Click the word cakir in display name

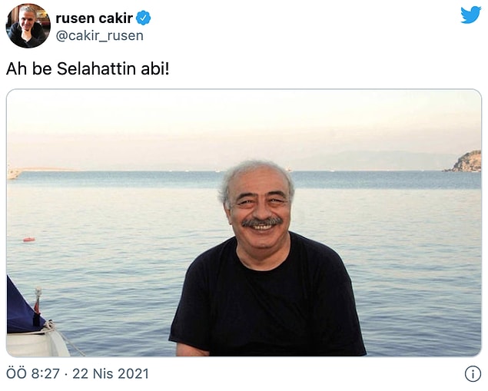116,18
